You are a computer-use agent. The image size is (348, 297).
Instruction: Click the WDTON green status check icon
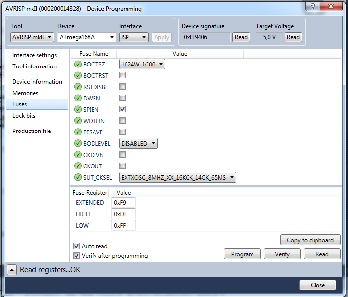point(78,121)
